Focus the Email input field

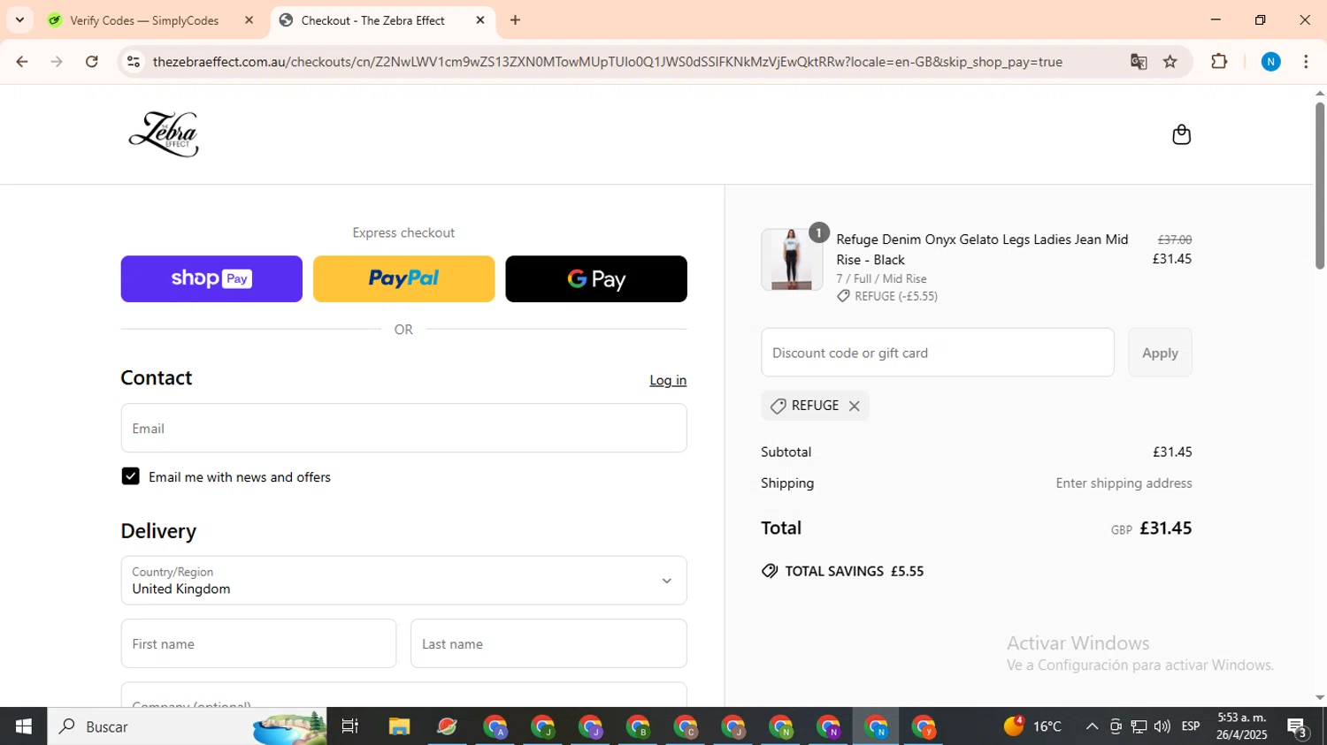pyautogui.click(x=403, y=429)
